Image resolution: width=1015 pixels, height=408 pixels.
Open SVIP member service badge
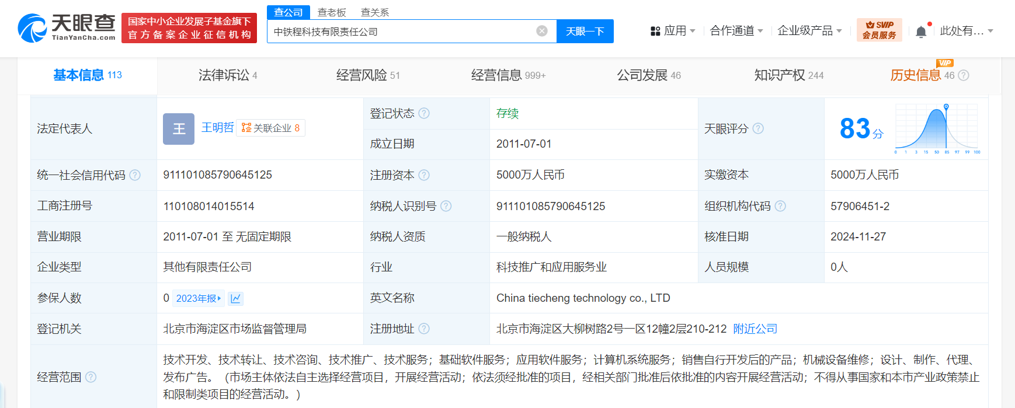tap(879, 30)
